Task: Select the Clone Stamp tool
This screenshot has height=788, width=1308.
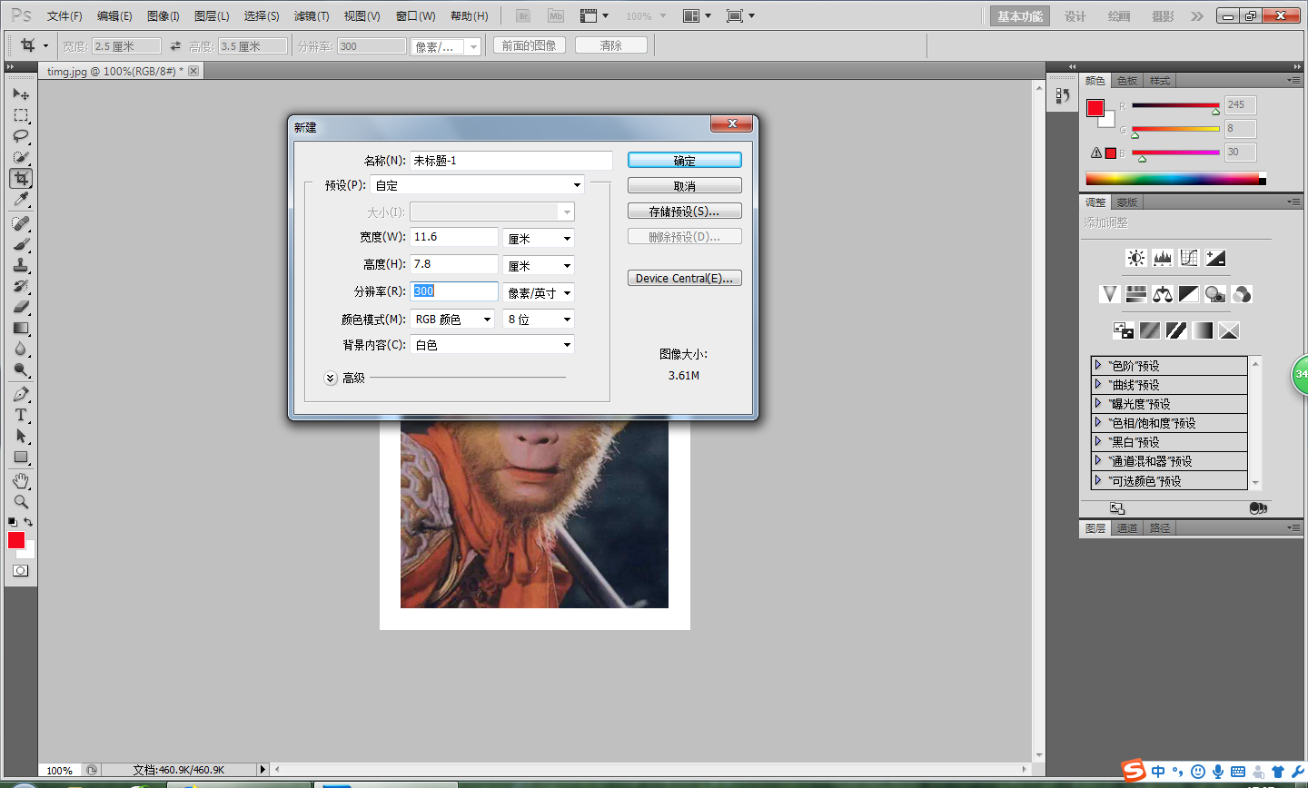Action: [x=21, y=265]
